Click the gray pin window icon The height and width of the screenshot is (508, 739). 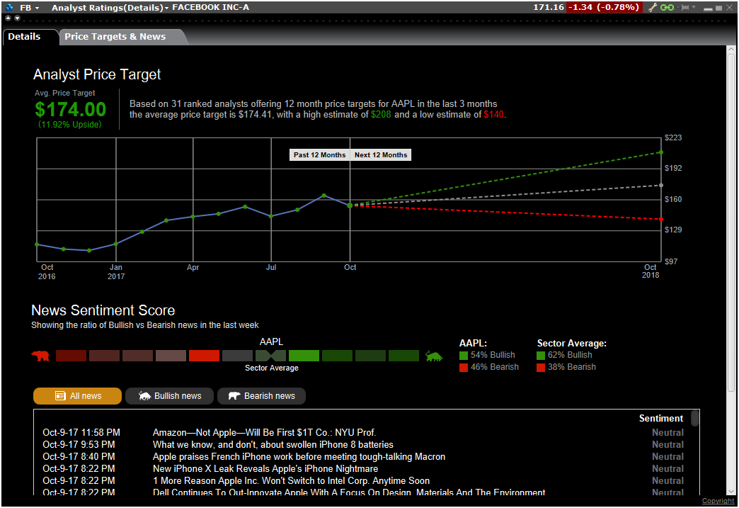pos(684,7)
